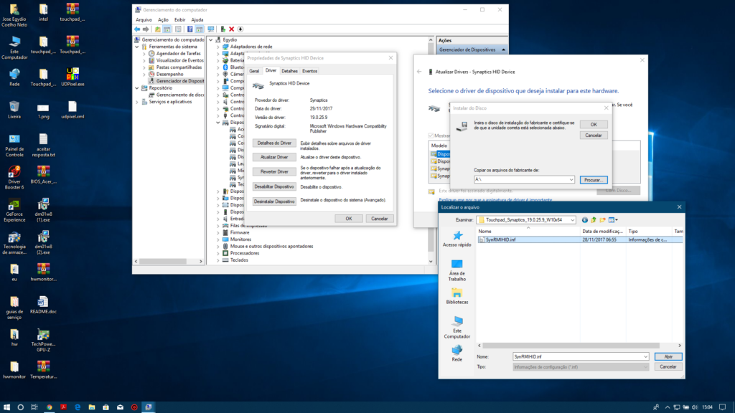The image size is (735, 413).
Task: Collapse the Ferramentas do sistema tree node
Action: click(x=138, y=47)
